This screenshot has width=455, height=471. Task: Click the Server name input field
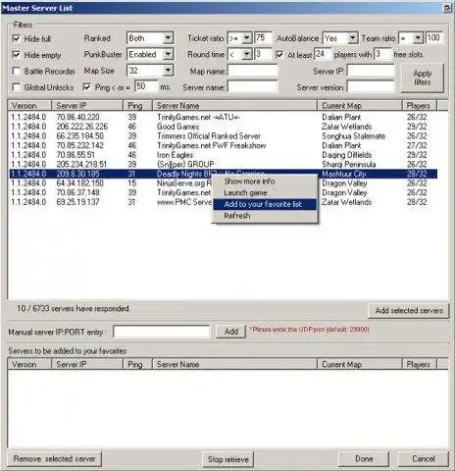pyautogui.click(x=253, y=87)
